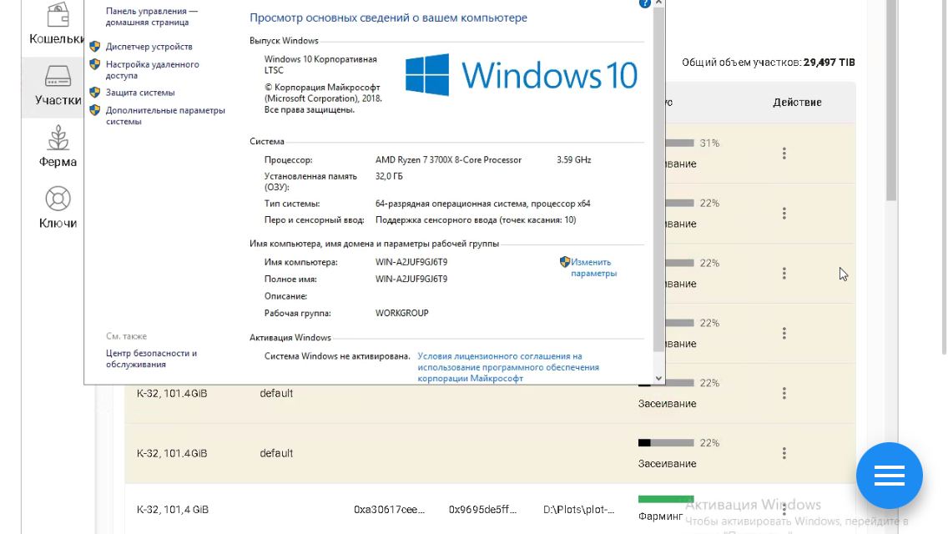This screenshot has width=948, height=534.
Task: Click Система Windows не активирована text
Action: pyautogui.click(x=337, y=356)
